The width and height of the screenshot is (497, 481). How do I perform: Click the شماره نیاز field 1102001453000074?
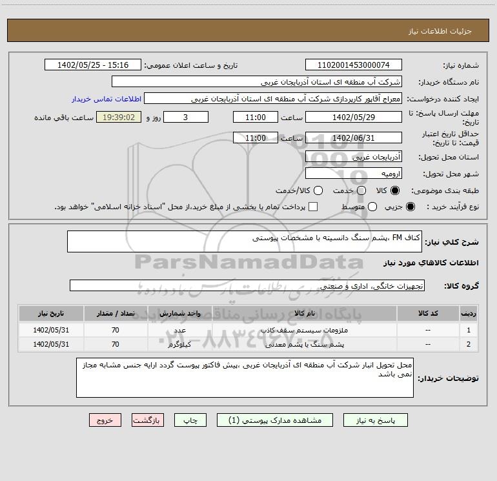tap(354, 65)
